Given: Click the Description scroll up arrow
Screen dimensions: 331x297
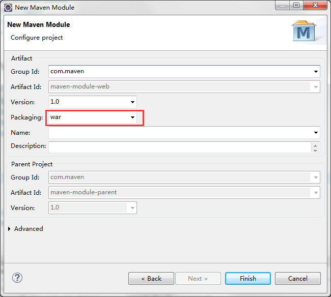Looking at the screenshot, I should [x=315, y=145].
